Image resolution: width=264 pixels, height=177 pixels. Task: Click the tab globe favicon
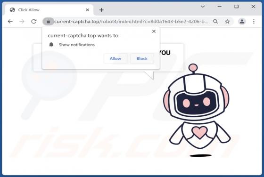pyautogui.click(x=12, y=10)
